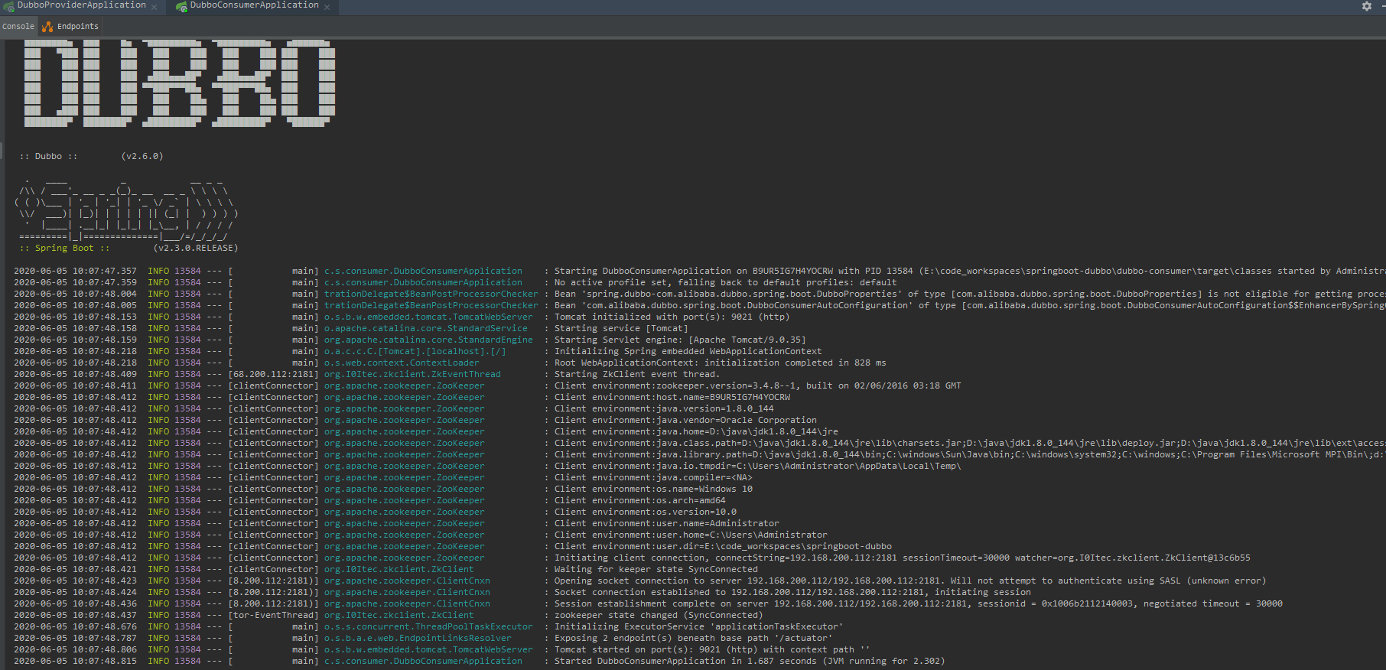Click the 'java.compiler=<NA>' environment line
The width and height of the screenshot is (1386, 670).
coord(653,477)
